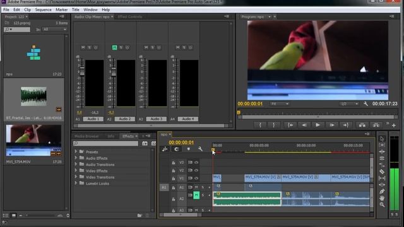Switch to Media Browser tab
The width and height of the screenshot is (404, 227).
[86, 136]
